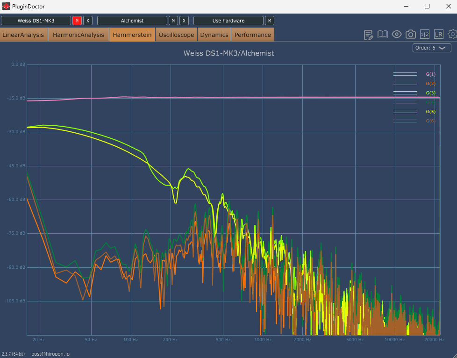Remove the Alchemist plugin with X
Image resolution: width=457 pixels, height=358 pixels.
[184, 21]
